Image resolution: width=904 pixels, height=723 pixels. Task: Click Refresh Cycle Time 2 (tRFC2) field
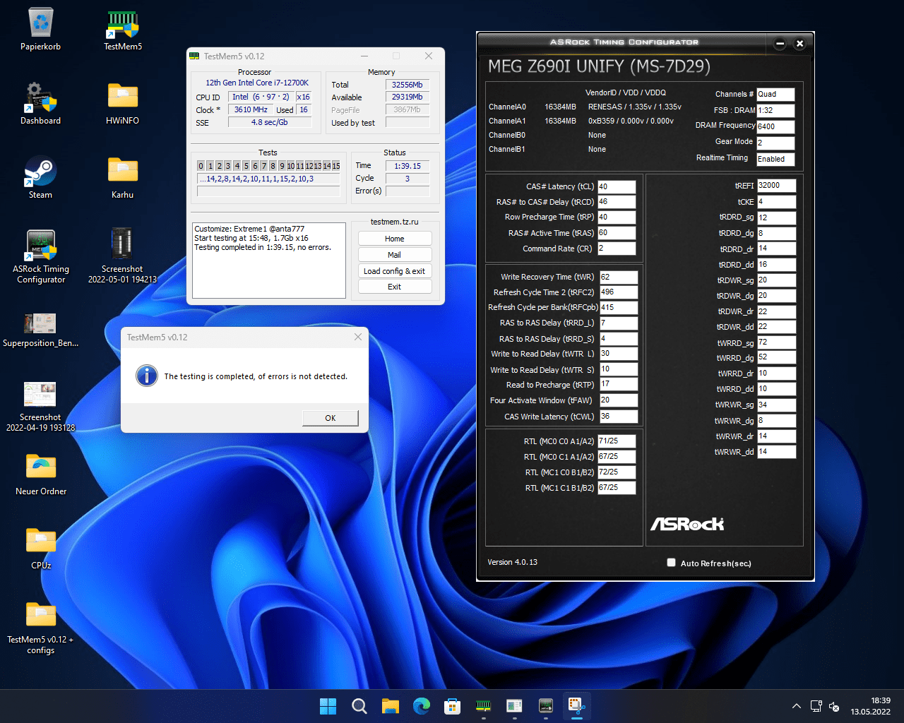(x=619, y=292)
